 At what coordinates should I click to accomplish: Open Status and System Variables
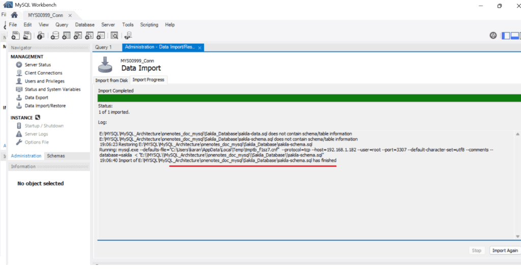coord(52,89)
